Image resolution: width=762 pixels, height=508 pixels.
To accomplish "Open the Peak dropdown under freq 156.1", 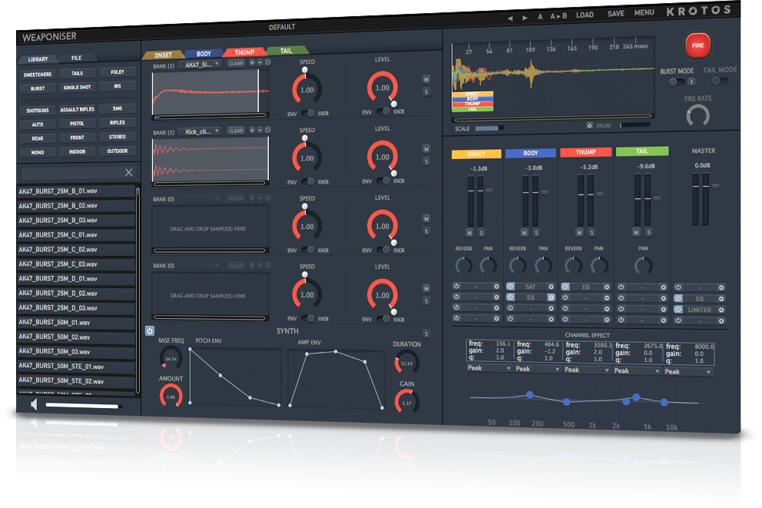I will tap(489, 368).
